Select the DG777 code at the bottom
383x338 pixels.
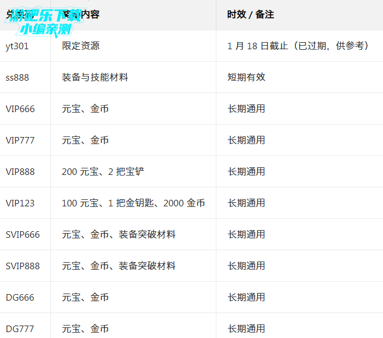pos(20,329)
